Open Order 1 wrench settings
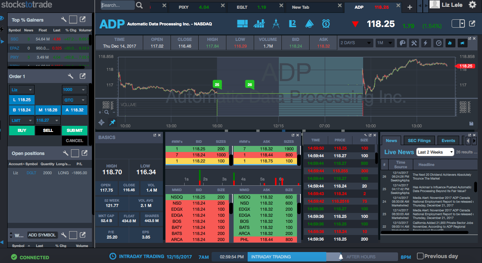 [71, 76]
